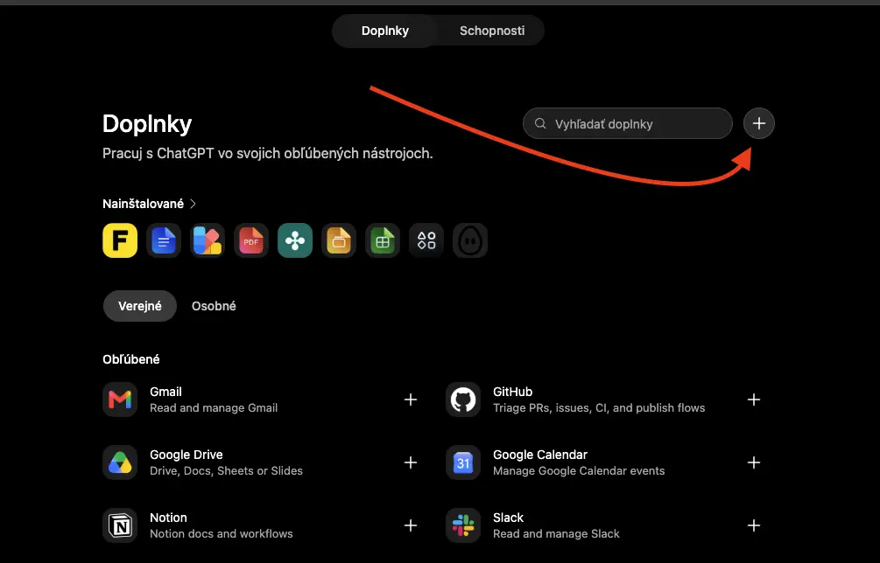Screen dimensions: 880x563
Task: Focus the Vyhľadať doplnky search field
Action: point(628,123)
